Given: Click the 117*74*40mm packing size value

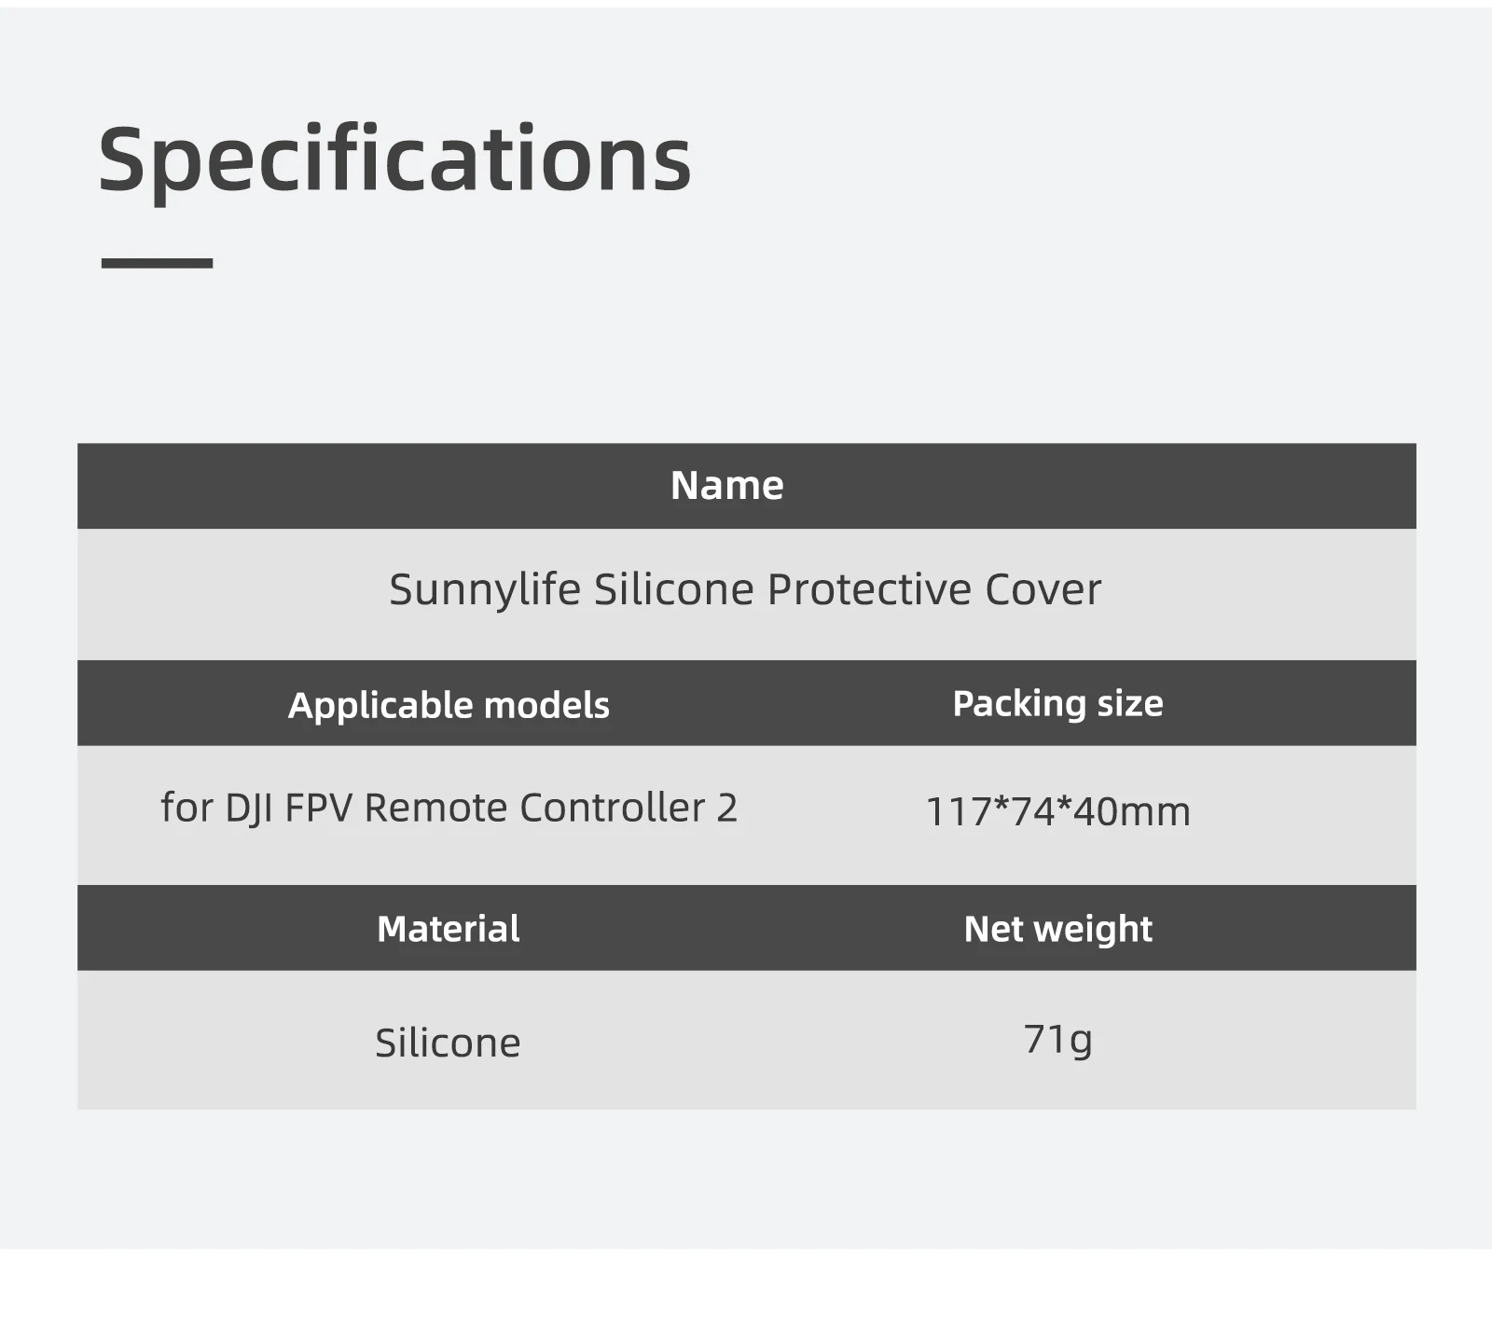Looking at the screenshot, I should point(1057,811).
